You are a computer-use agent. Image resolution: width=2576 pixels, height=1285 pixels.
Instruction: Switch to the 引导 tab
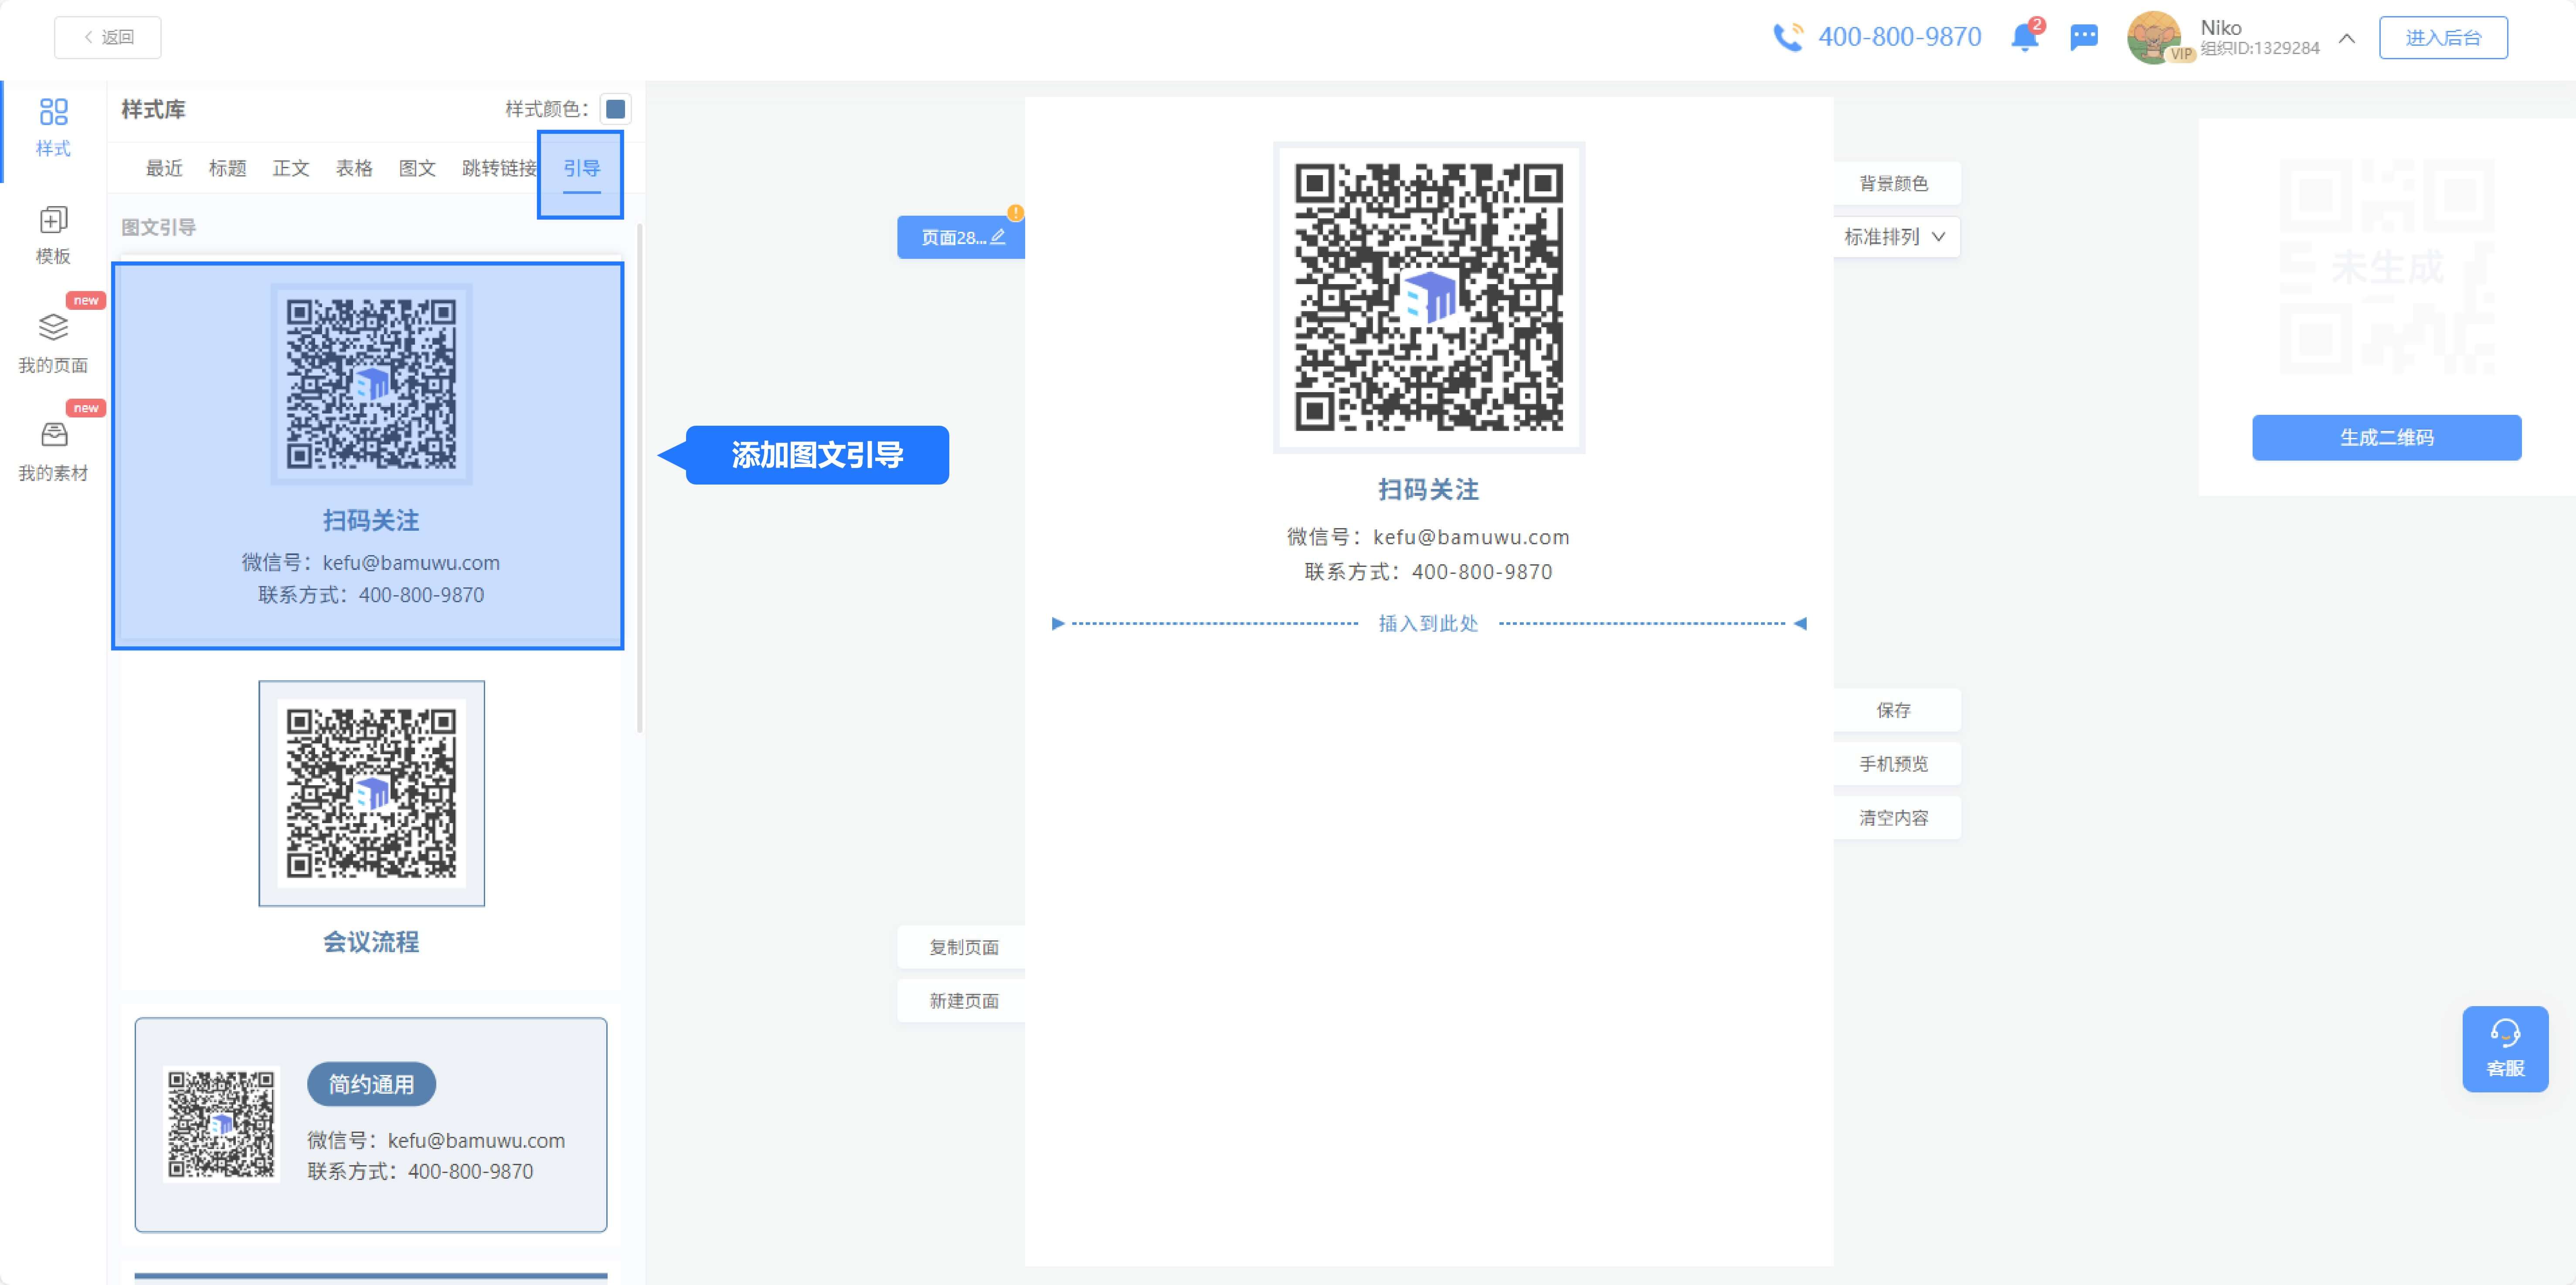(x=581, y=168)
